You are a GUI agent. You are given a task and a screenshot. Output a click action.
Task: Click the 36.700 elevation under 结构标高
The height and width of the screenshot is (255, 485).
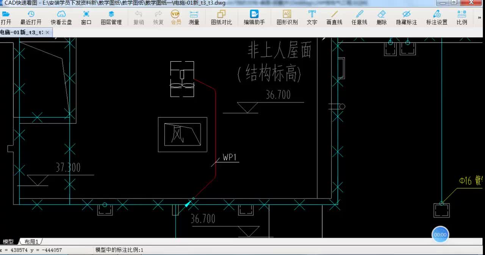278,95
